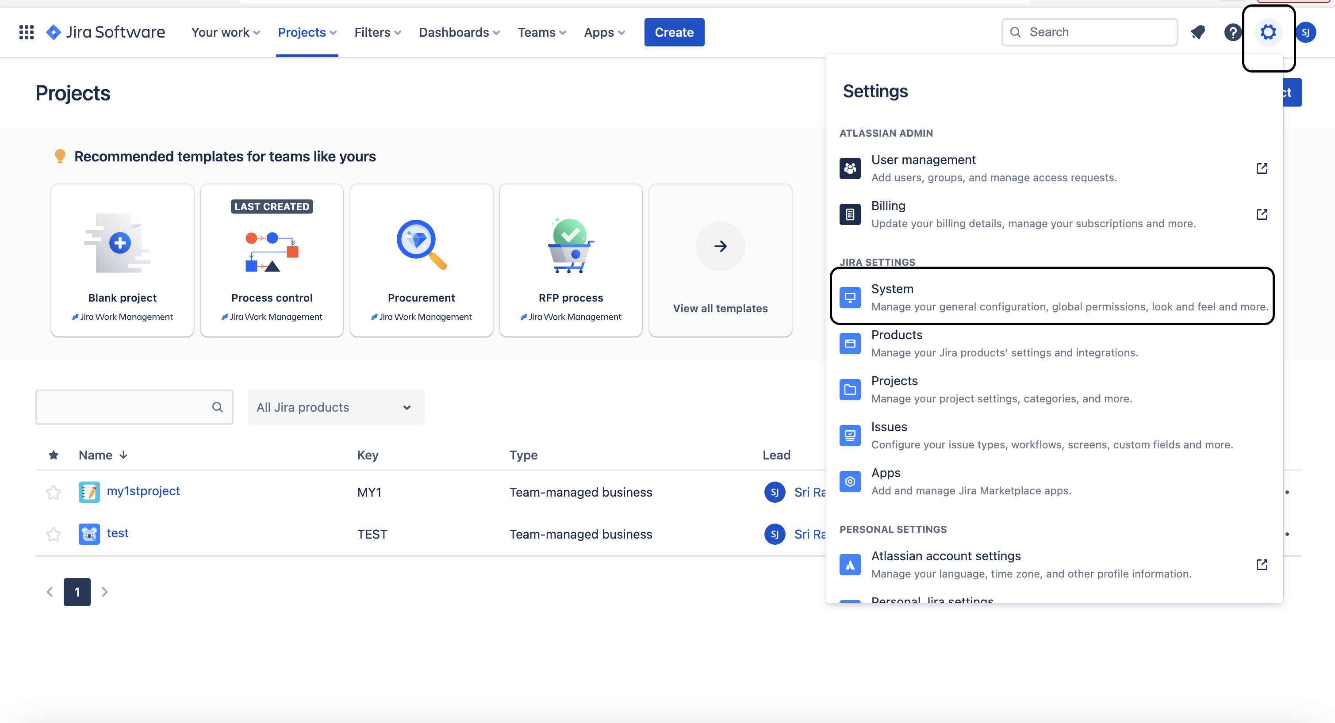
Task: Click the MY1 project key
Action: (369, 492)
